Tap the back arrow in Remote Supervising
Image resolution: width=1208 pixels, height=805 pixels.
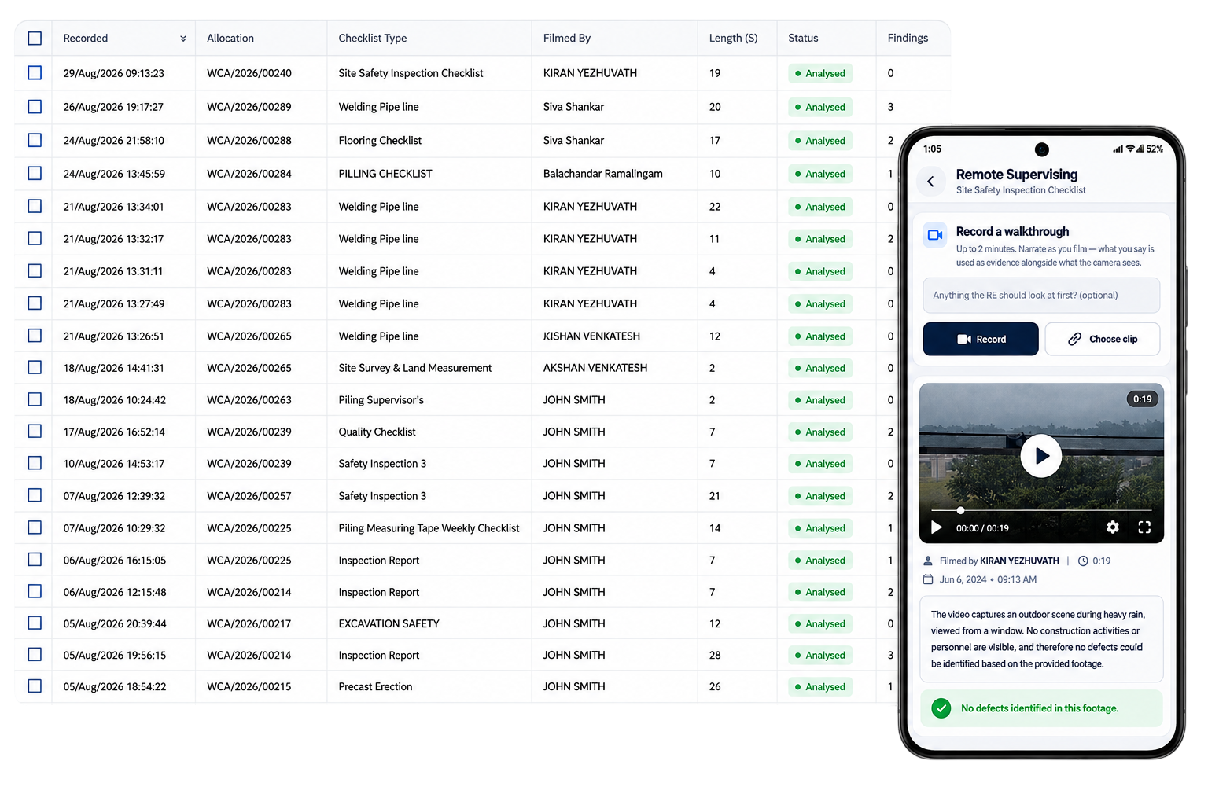click(930, 182)
